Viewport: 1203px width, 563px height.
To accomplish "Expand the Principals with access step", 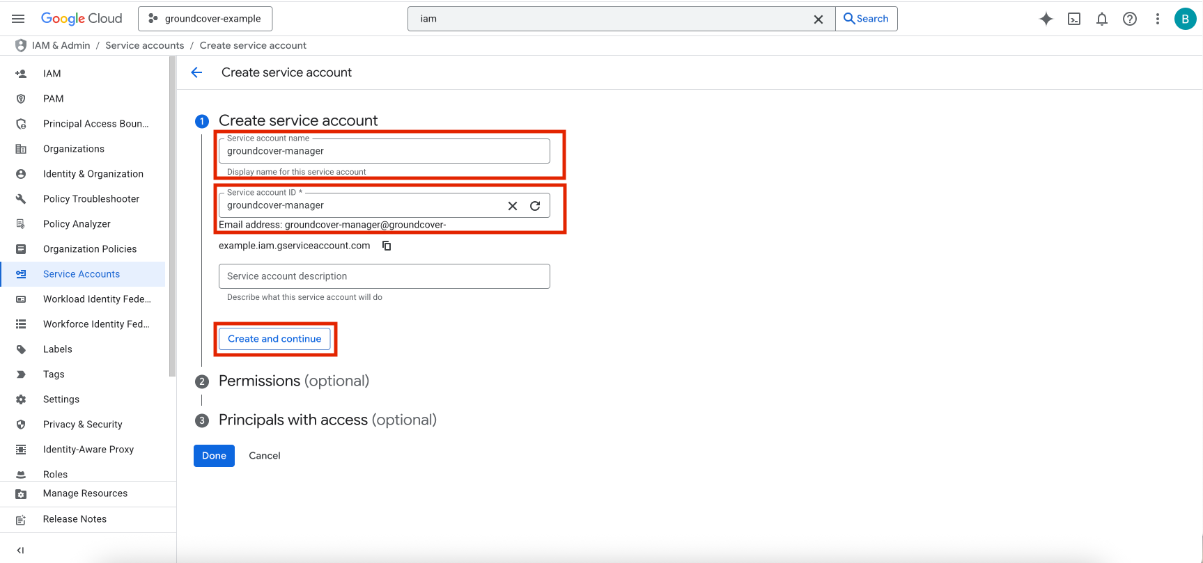I will tap(327, 420).
